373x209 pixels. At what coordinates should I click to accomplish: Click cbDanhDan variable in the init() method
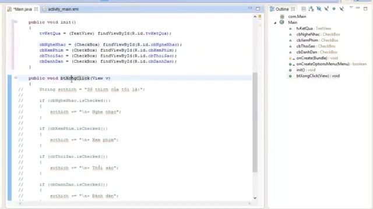tap(51, 62)
